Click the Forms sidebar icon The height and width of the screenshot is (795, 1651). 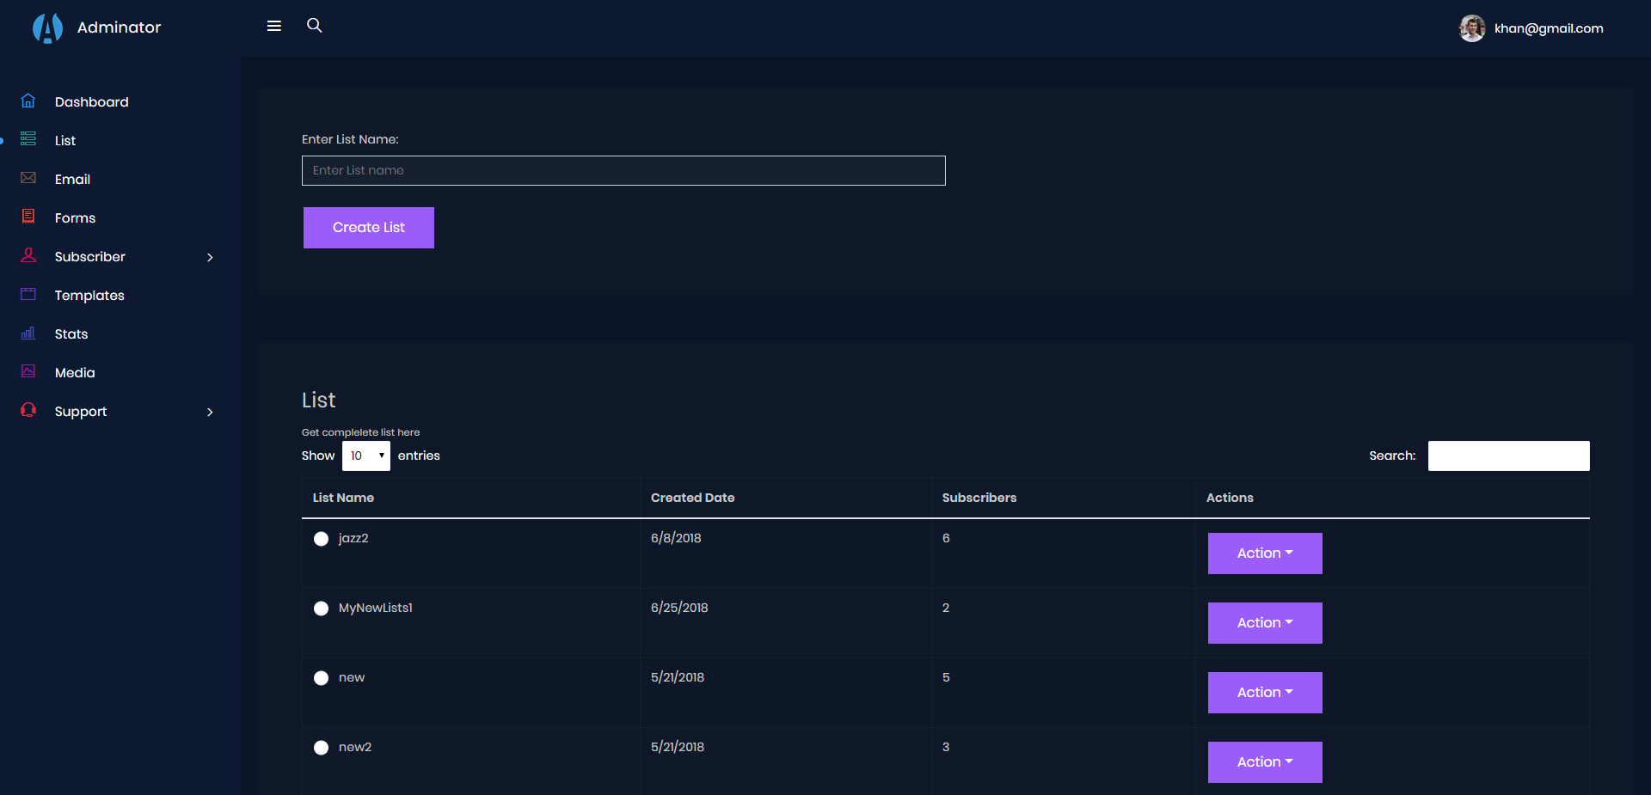pos(28,217)
